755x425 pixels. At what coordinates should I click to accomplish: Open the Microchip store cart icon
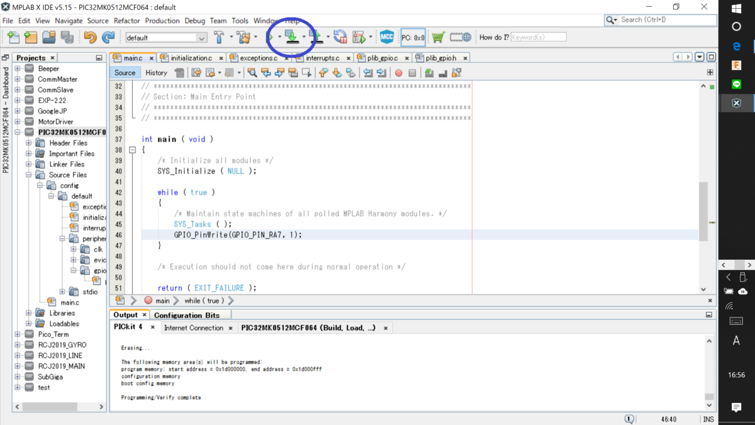[x=439, y=38]
